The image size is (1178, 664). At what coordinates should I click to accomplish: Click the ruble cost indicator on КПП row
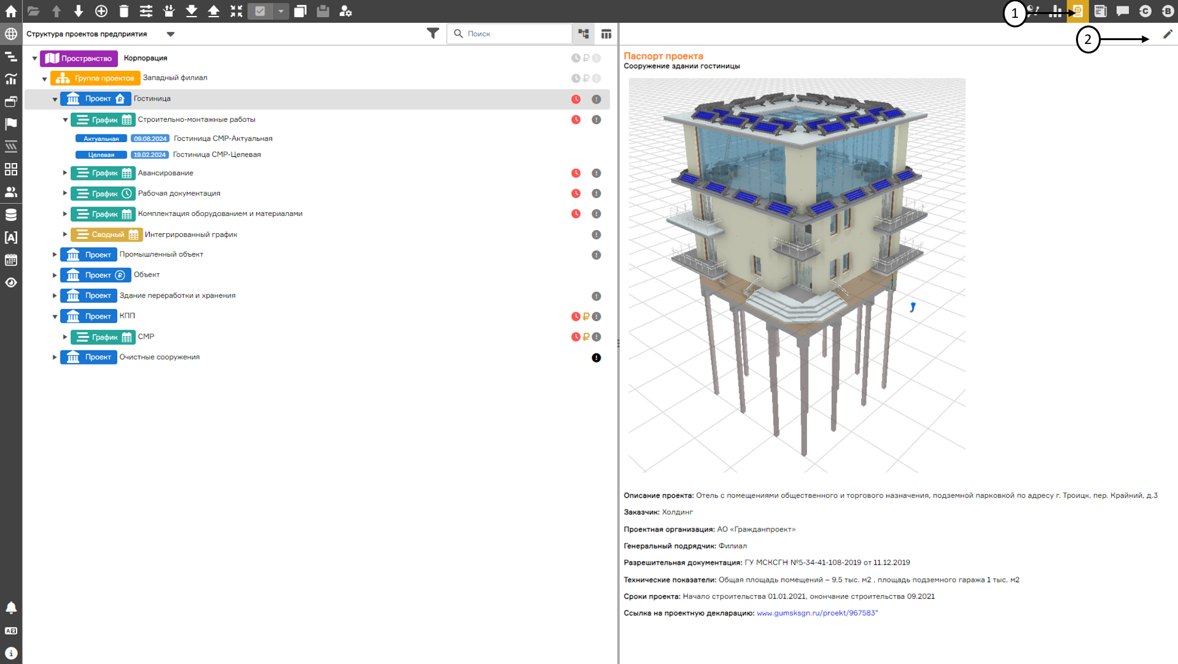point(586,317)
